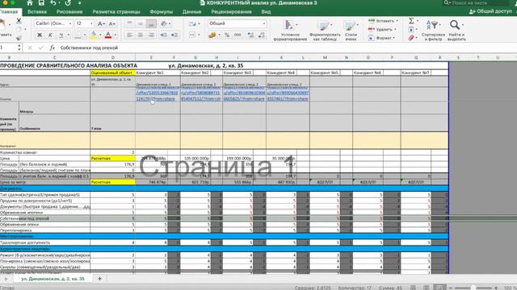Click the fx insert function icon

tap(52, 48)
